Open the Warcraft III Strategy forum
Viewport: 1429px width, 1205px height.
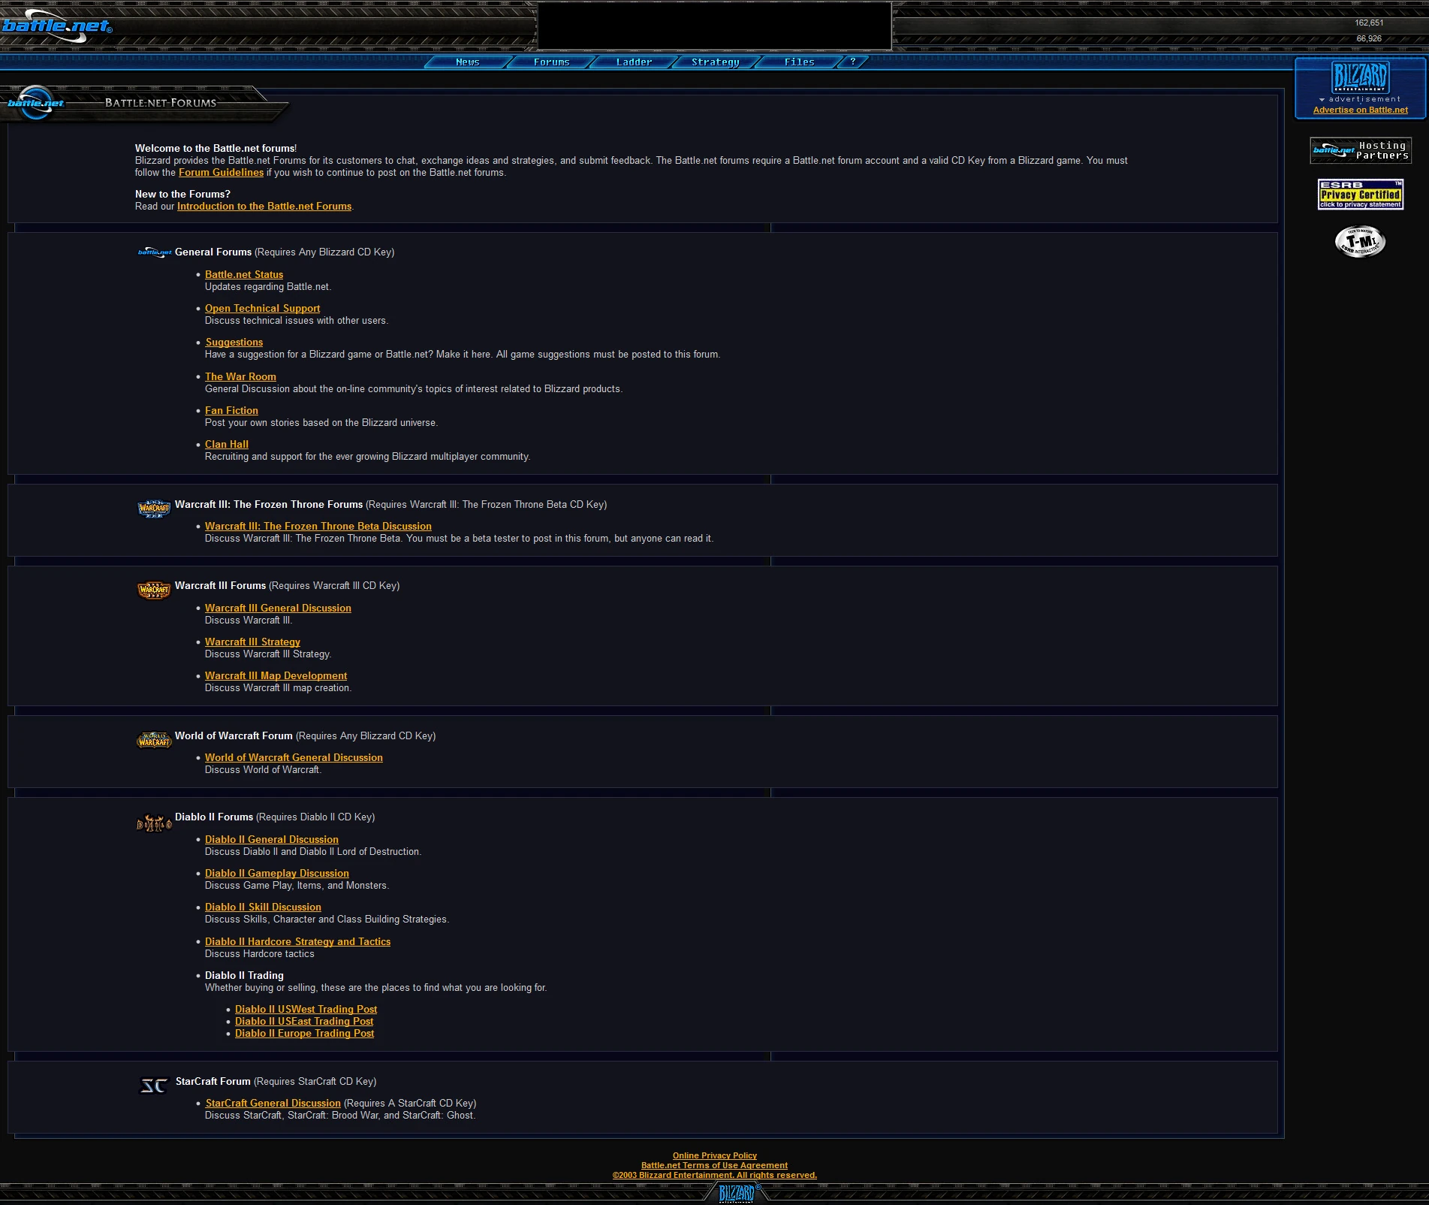click(x=252, y=642)
